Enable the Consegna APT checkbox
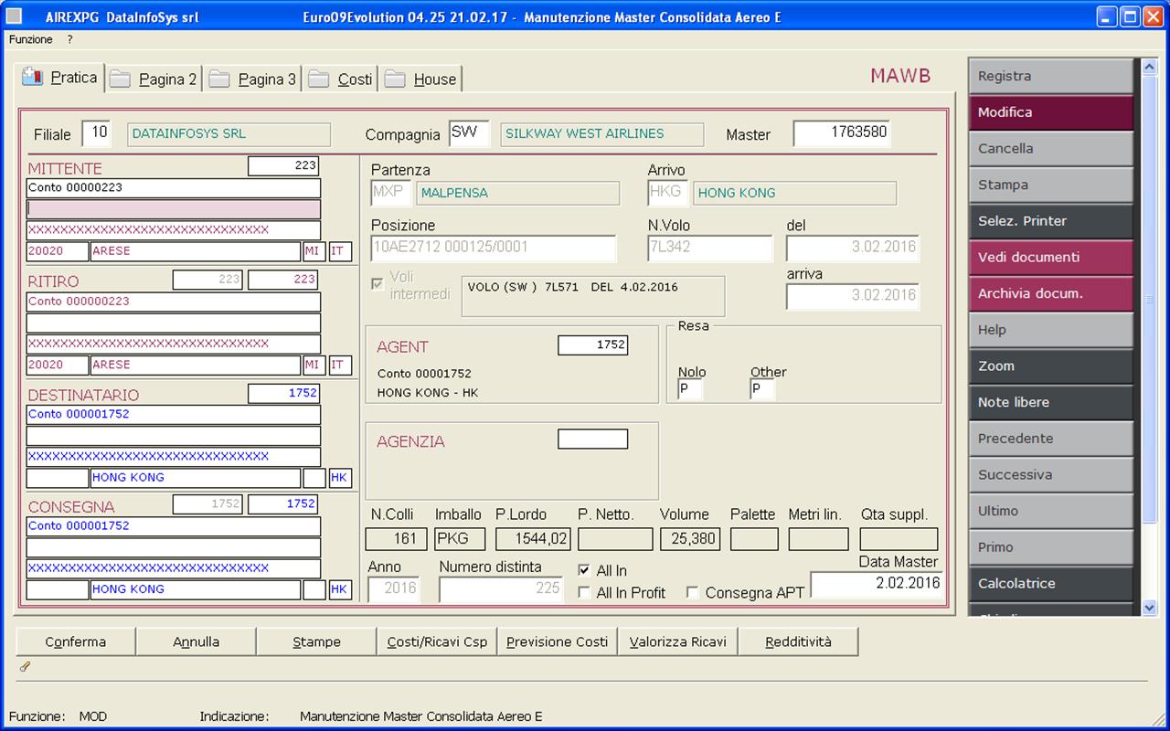Screen dimensions: 1170x731 [x=693, y=593]
